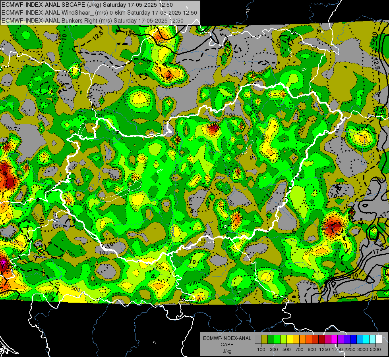
Task: Click the 900 tick label on legend scale
Action: point(312,349)
